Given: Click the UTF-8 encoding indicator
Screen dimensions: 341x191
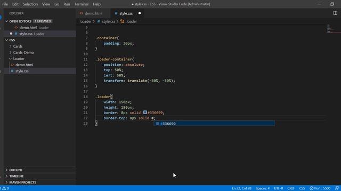Looking at the screenshot, I should tap(278, 188).
